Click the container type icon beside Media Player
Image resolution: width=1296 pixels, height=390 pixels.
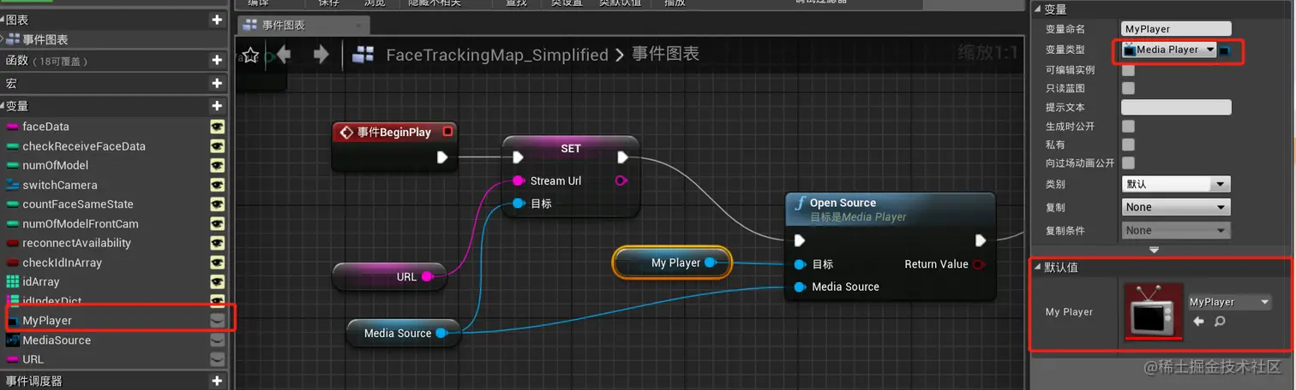pyautogui.click(x=1224, y=50)
